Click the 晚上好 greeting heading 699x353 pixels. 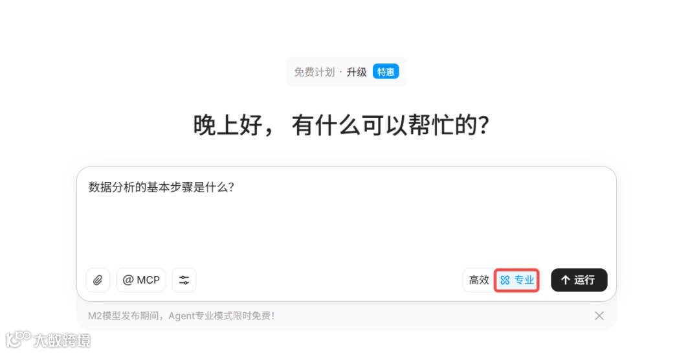coord(227,125)
